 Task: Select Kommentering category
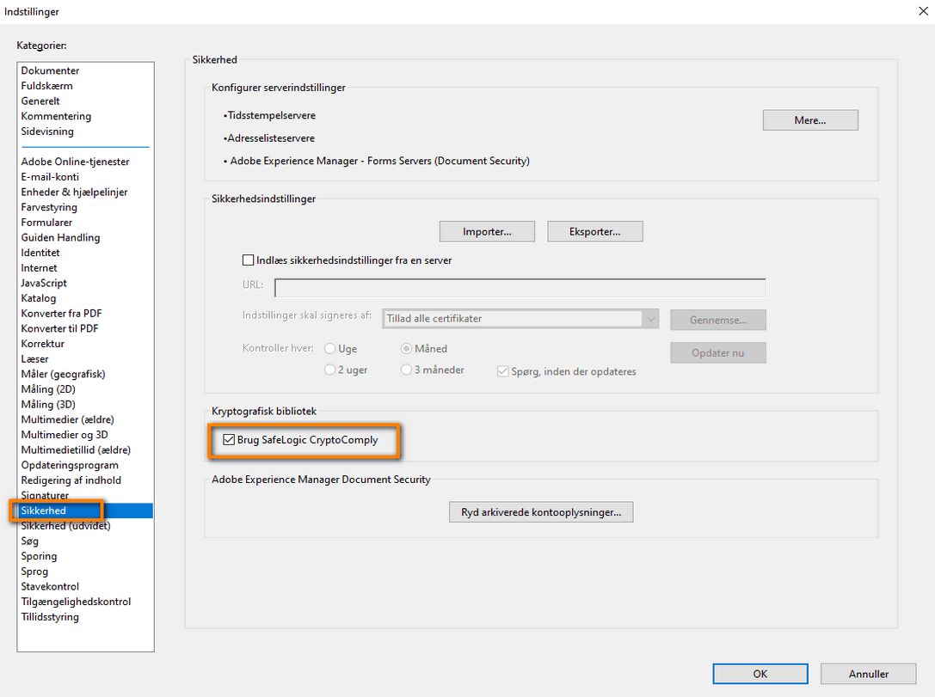pos(56,116)
